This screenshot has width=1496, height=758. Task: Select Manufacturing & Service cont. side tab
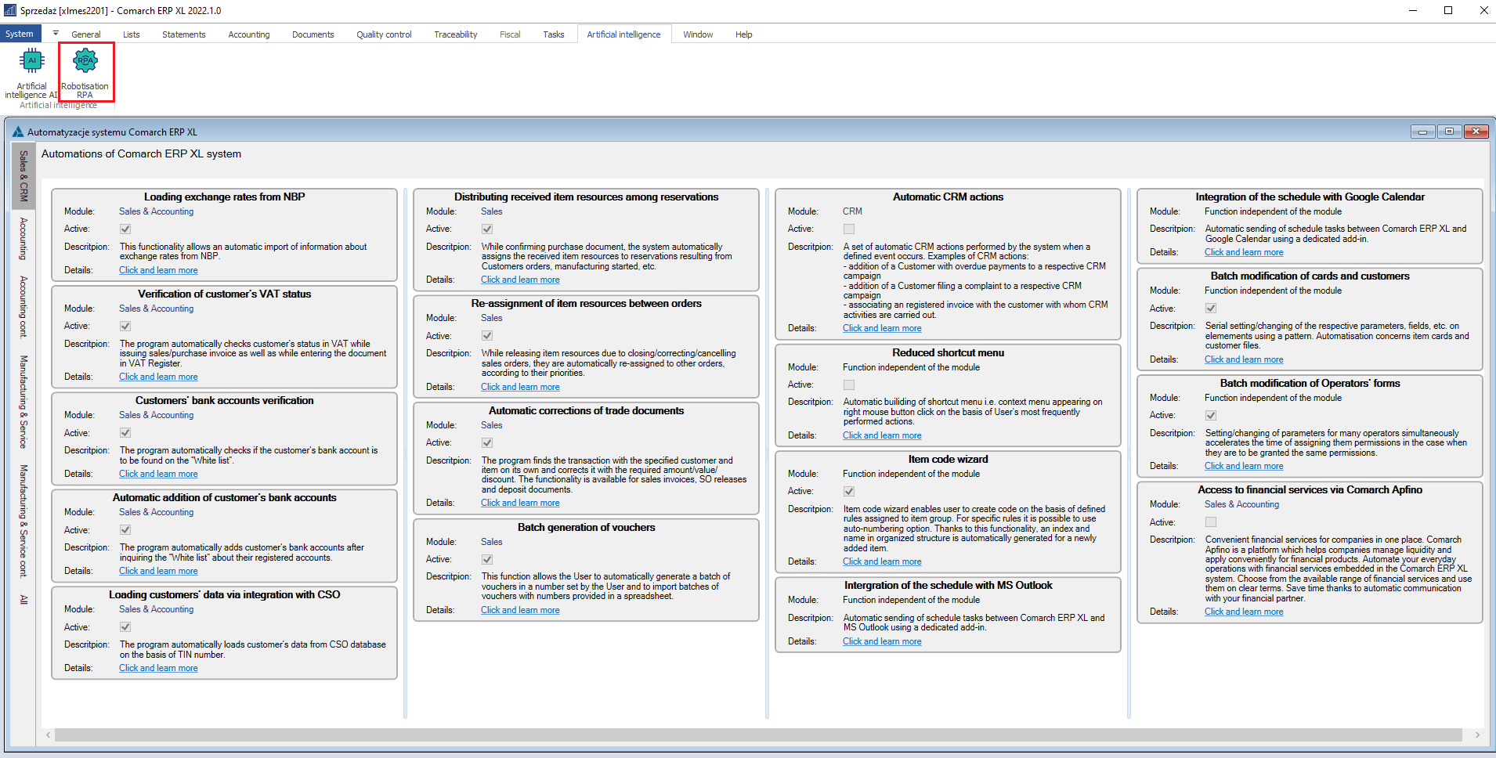[23, 521]
